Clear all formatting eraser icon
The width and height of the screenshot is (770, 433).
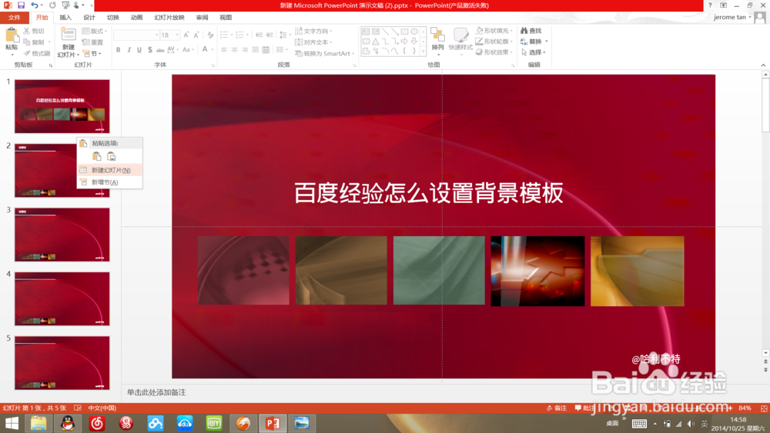(x=210, y=35)
